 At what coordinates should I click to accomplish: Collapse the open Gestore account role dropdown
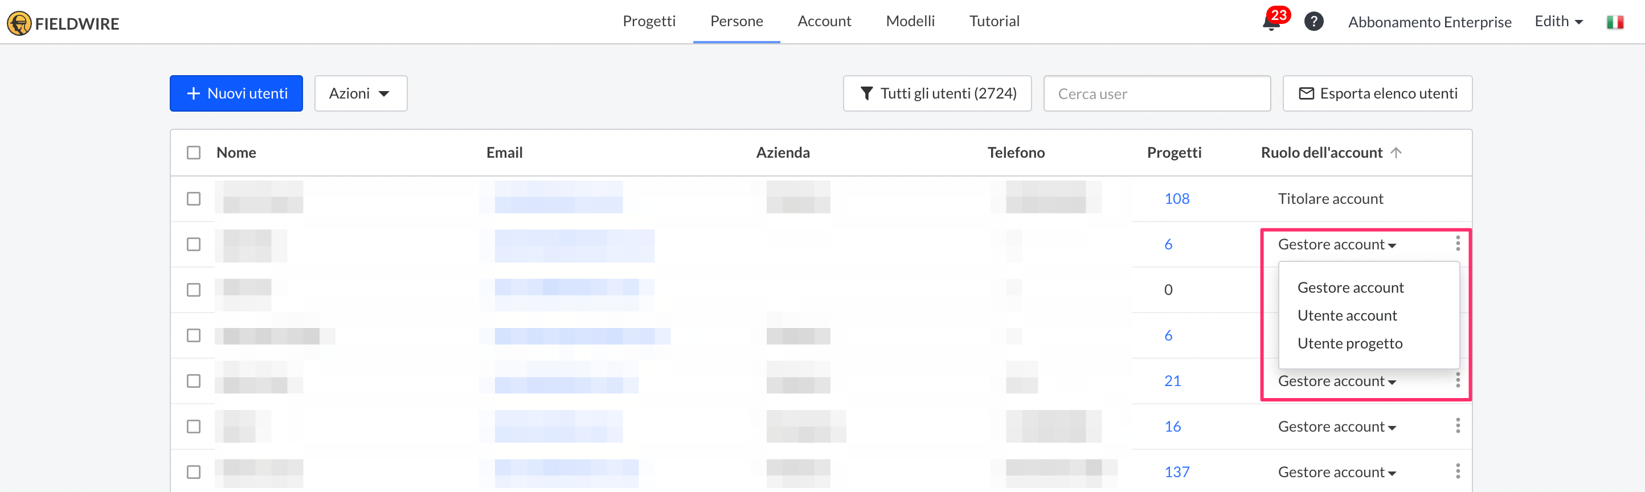coord(1336,244)
